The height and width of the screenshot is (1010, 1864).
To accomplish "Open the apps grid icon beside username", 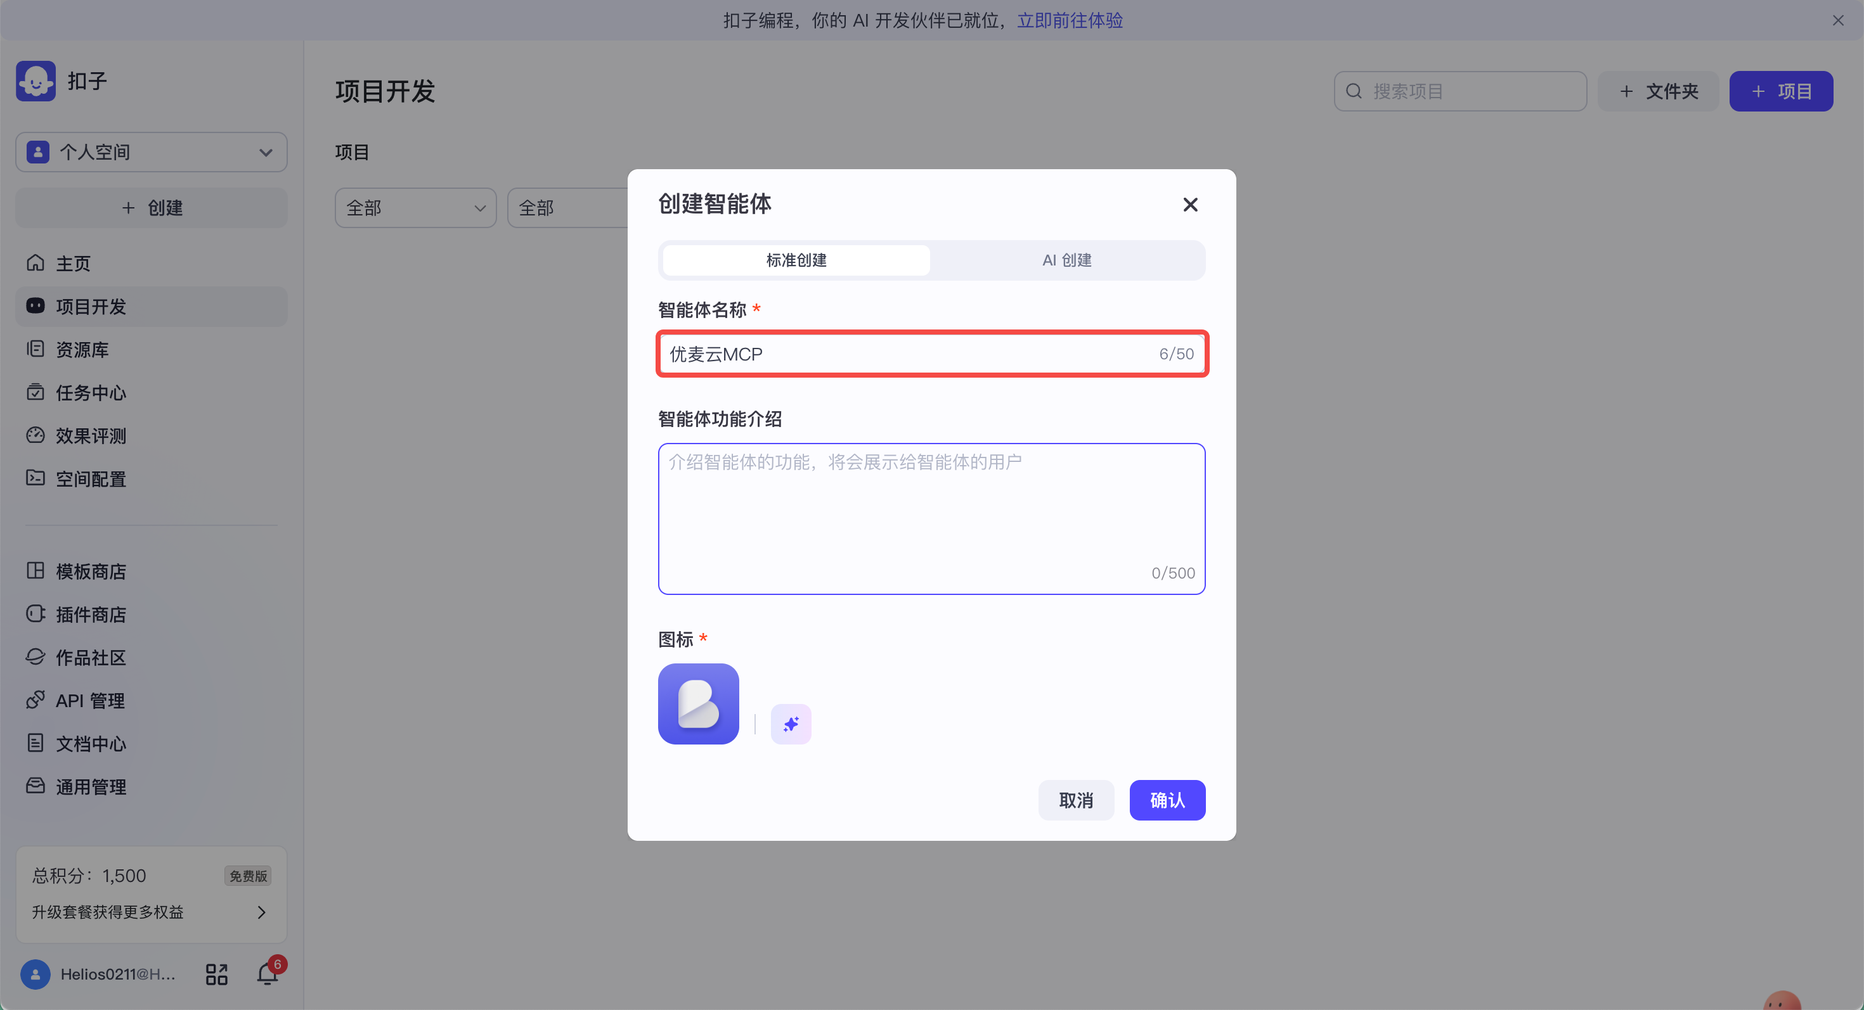I will point(216,974).
